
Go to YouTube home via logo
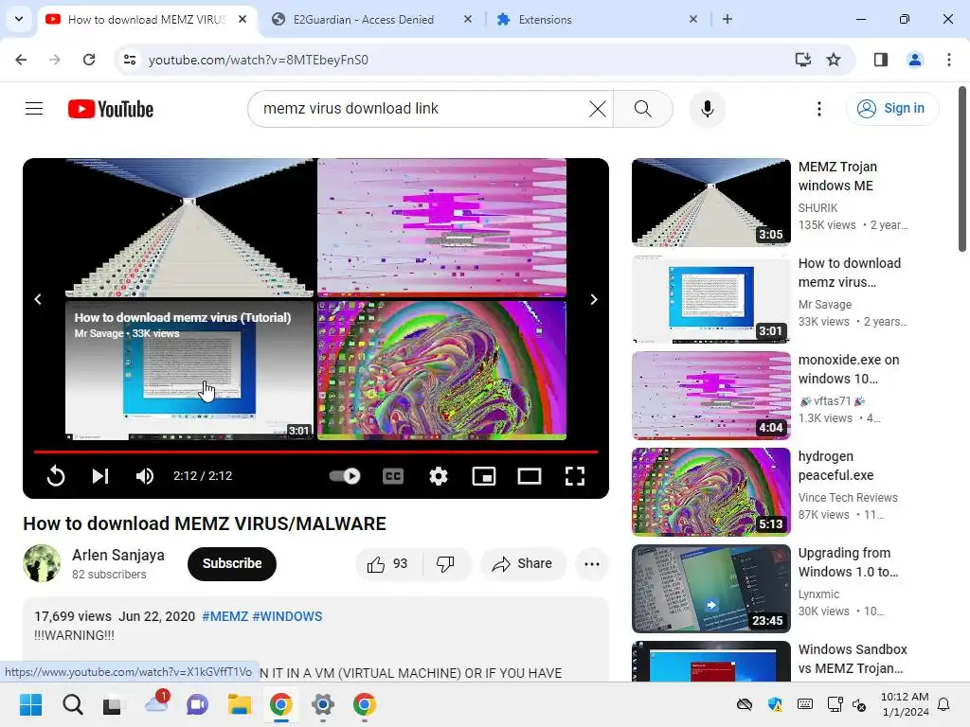pos(111,109)
